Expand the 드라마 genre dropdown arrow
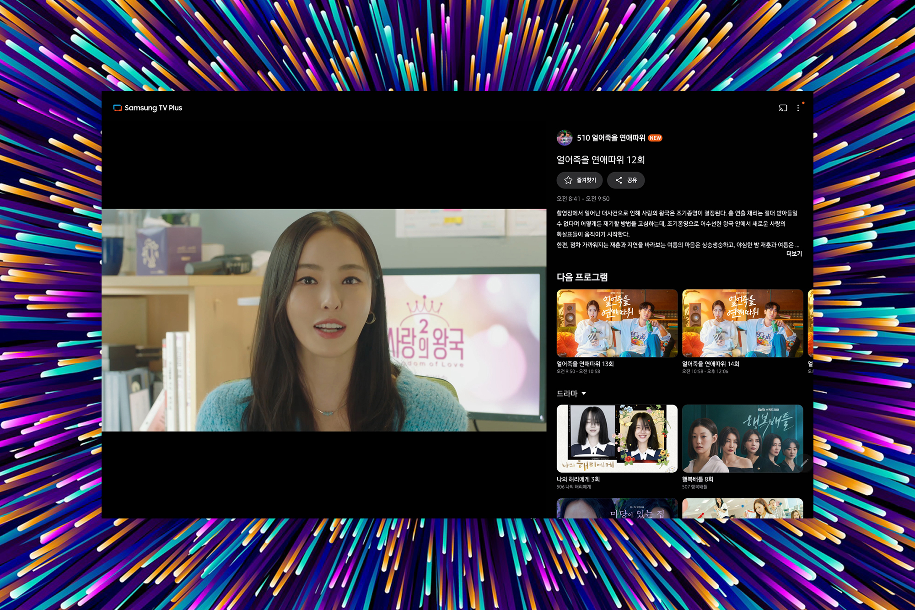915x610 pixels. pyautogui.click(x=584, y=394)
